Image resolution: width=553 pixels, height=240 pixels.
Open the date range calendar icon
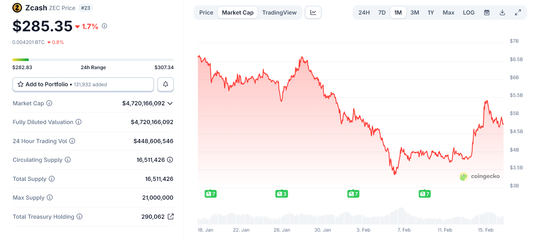[487, 12]
